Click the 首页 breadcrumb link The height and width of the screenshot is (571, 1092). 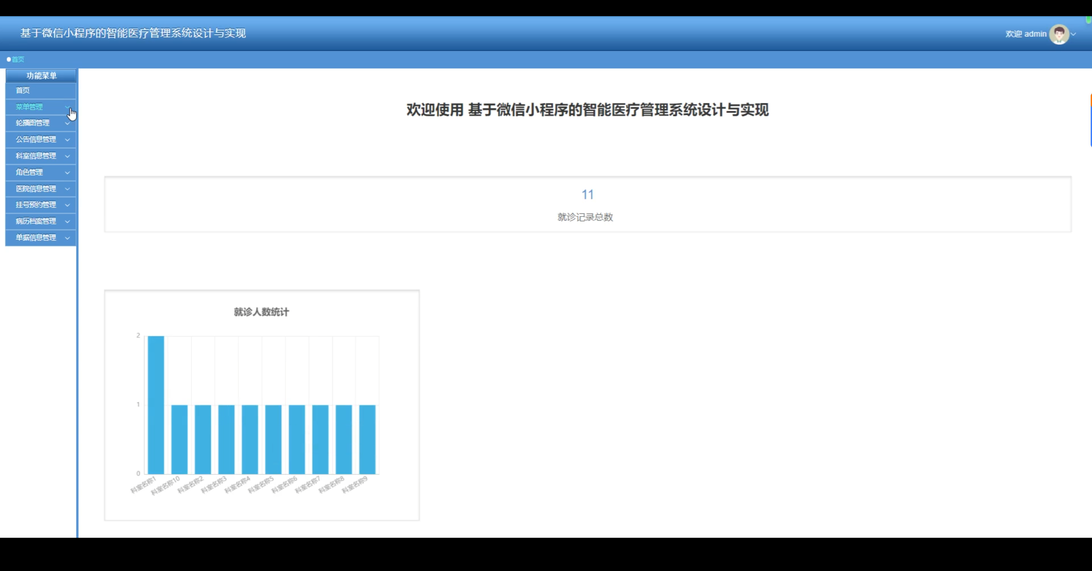[18, 59]
